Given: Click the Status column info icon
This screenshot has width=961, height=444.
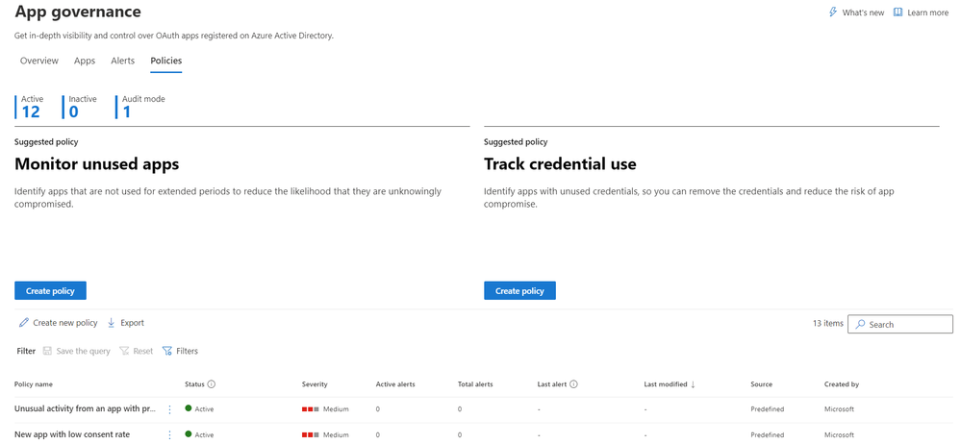Looking at the screenshot, I should pyautogui.click(x=212, y=384).
